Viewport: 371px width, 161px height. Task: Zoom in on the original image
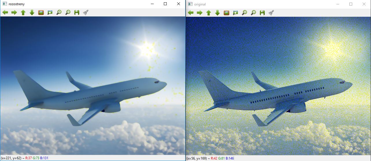click(244, 12)
